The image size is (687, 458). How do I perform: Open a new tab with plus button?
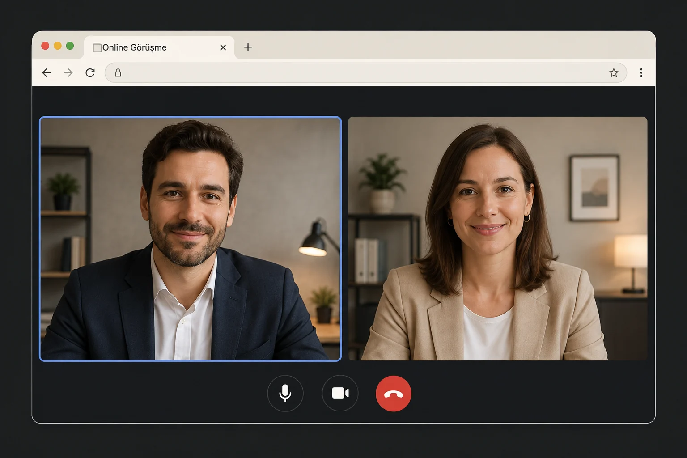point(248,47)
